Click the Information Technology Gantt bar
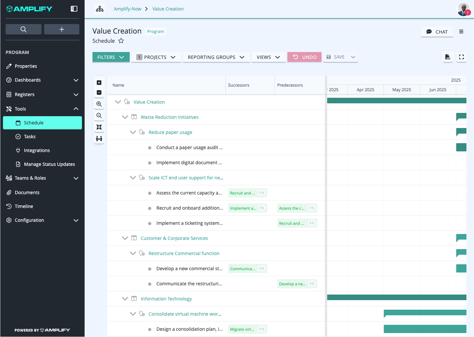 pyautogui.click(x=397, y=298)
